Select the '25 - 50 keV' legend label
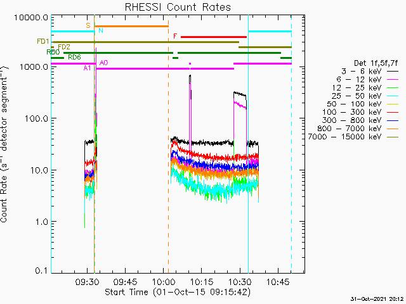The height and width of the screenshot is (304, 406). (357, 96)
